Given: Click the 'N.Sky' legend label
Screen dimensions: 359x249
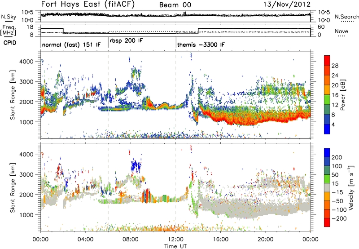Looking at the screenshot, I should tap(9, 17).
